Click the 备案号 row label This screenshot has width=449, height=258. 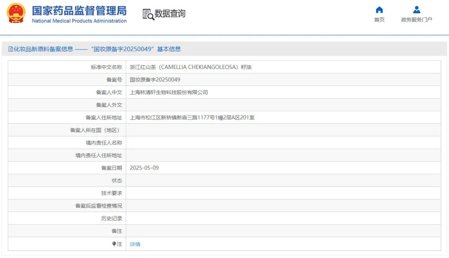(x=114, y=79)
